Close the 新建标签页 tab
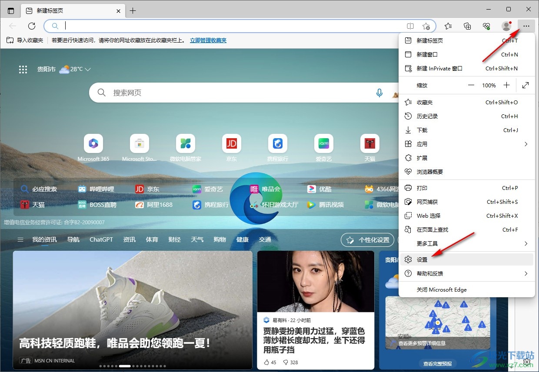Screen dimensions: 539x372 coord(118,10)
